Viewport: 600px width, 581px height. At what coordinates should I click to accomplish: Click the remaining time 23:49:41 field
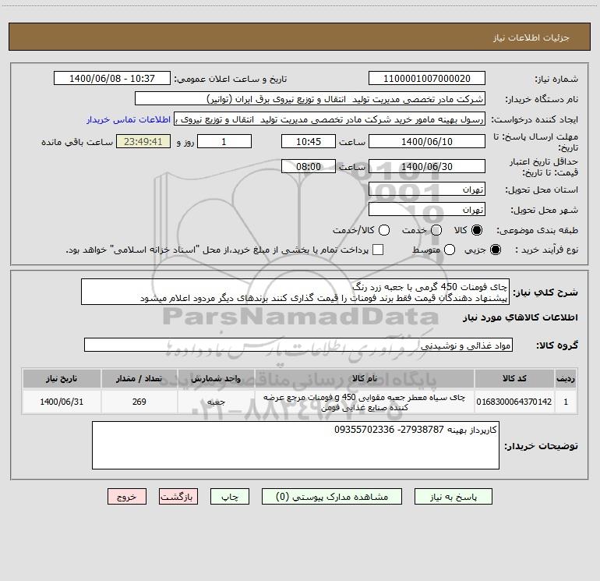coord(143,142)
